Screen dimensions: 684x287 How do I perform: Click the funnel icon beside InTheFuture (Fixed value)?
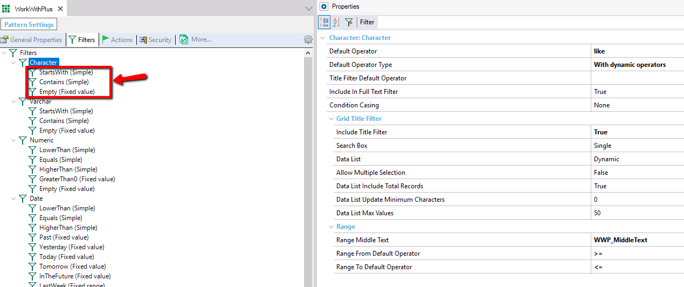[x=32, y=276]
